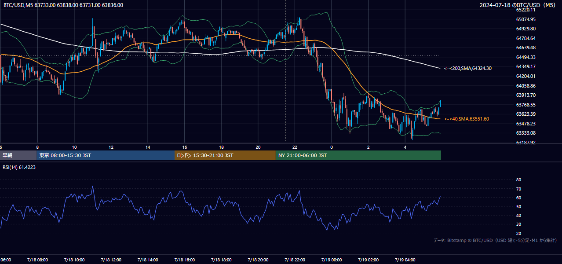562x264 pixels.
Task: Click the 7/18 14:00 time label
Action: click(x=147, y=260)
